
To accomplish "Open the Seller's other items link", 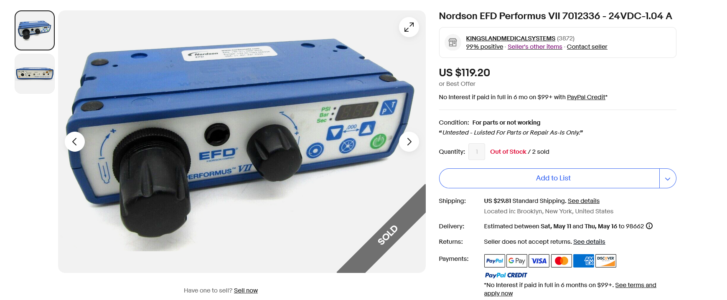I will click(535, 47).
